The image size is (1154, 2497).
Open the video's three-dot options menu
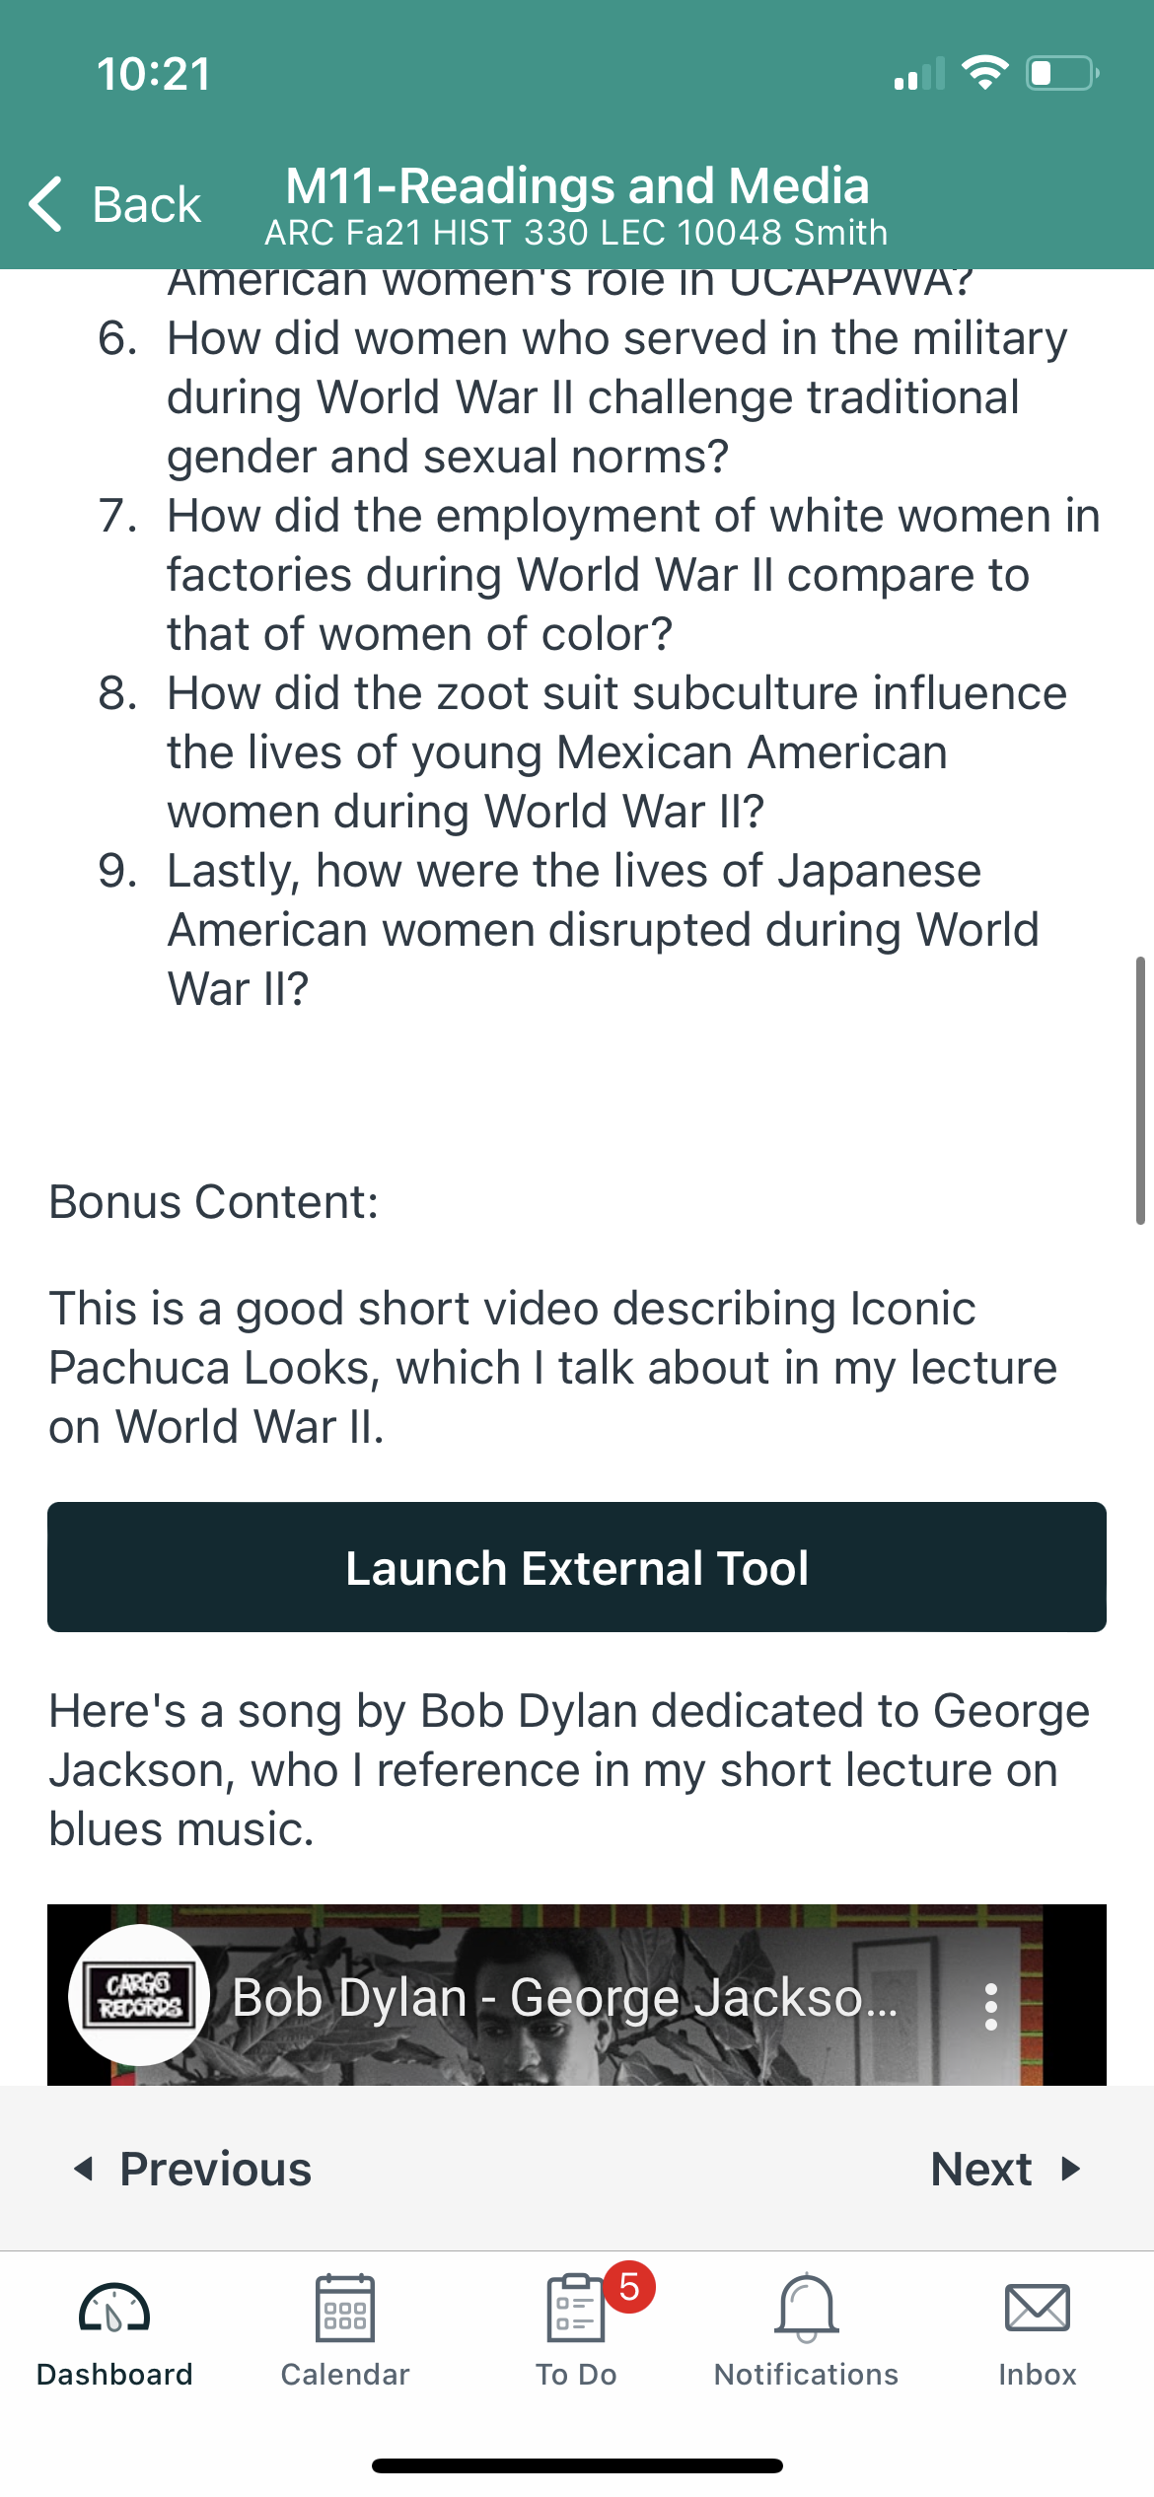coord(991,2006)
